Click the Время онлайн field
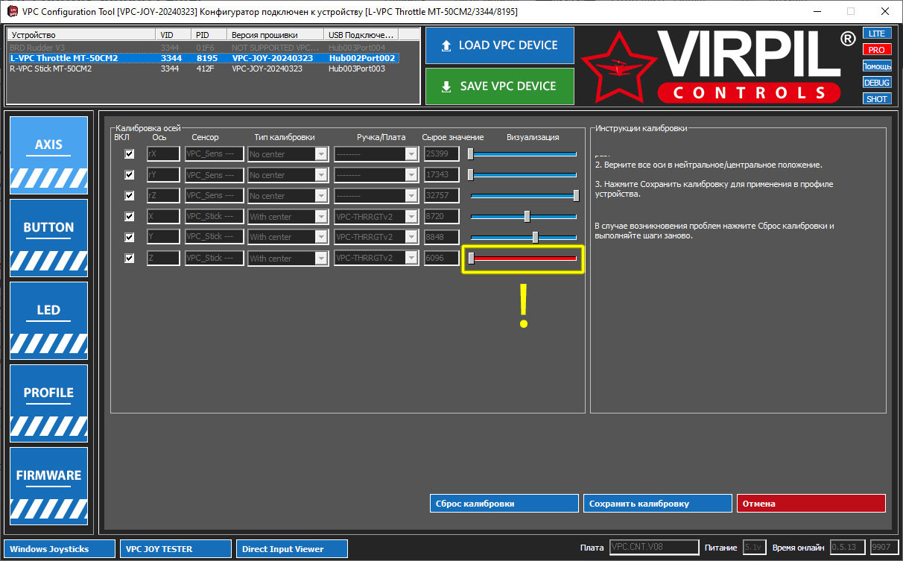The height and width of the screenshot is (561, 903). (x=849, y=548)
